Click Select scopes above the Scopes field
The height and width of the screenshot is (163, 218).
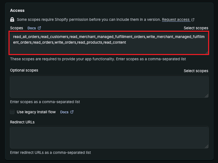(196, 28)
